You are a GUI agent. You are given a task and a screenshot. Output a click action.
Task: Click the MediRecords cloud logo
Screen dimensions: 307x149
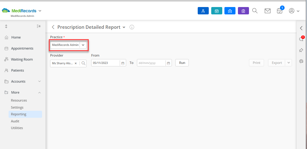coord(6,11)
